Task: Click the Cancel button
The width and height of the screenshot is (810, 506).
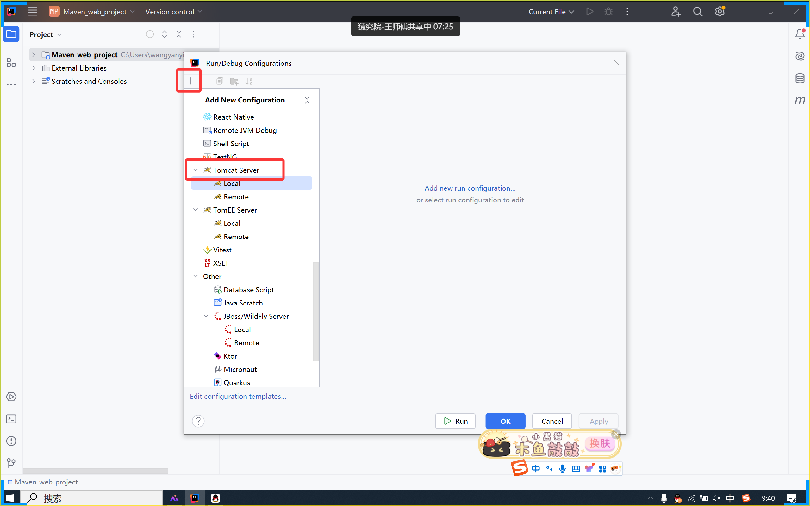Action: click(x=552, y=421)
